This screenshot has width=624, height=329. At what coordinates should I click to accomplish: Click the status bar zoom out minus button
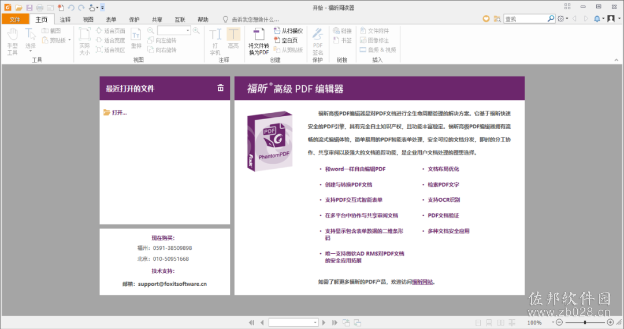(559, 322)
